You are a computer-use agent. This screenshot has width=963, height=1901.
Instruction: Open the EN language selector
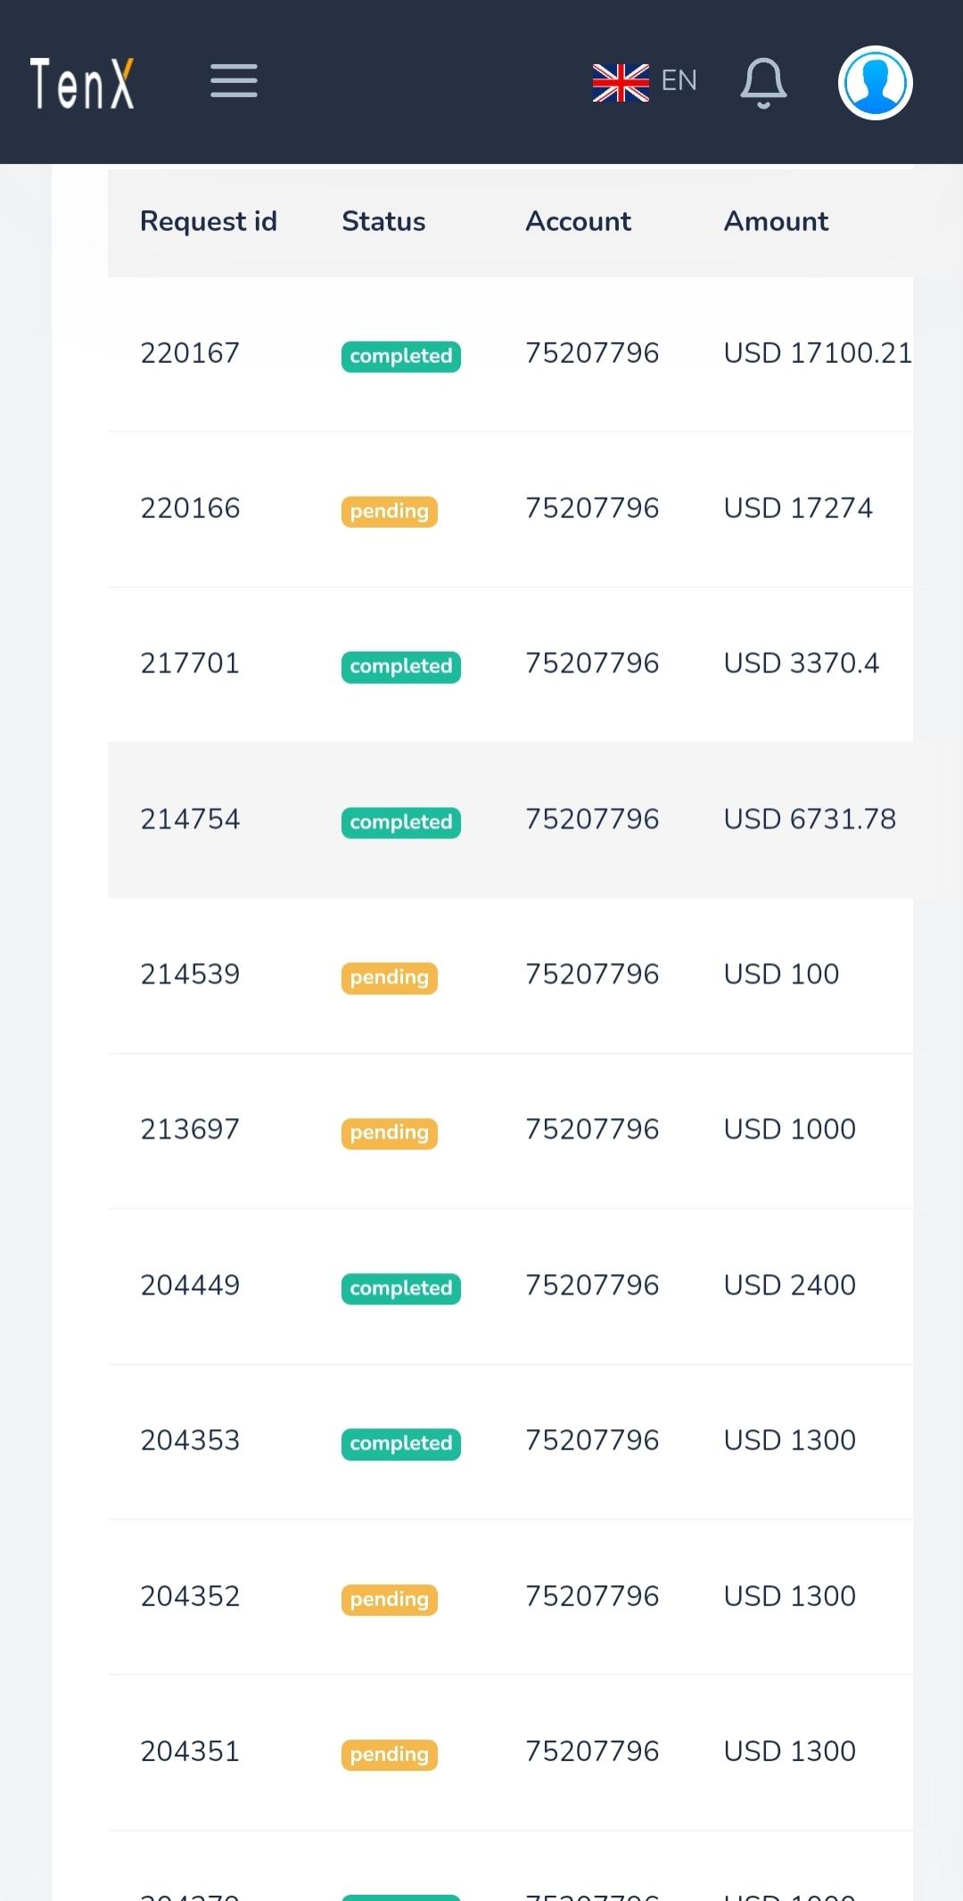(x=679, y=81)
